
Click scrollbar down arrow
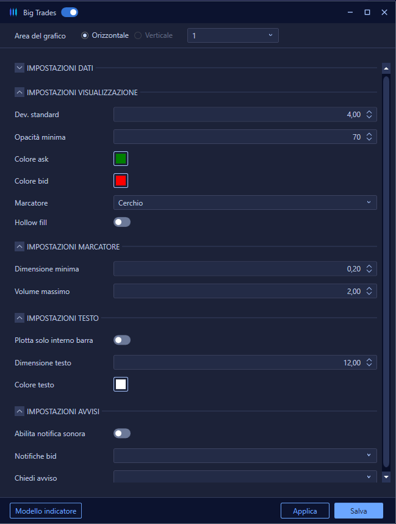(386, 477)
